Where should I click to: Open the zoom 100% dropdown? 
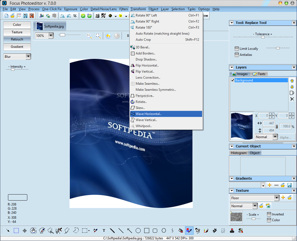click(x=51, y=35)
